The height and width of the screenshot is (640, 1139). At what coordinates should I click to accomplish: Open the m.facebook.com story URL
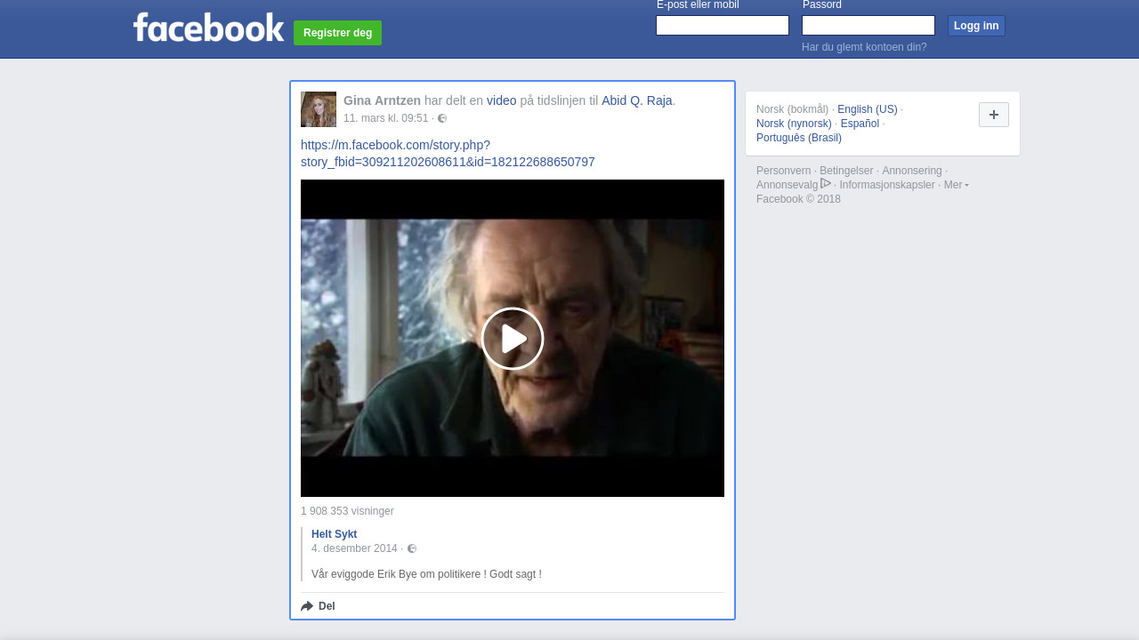pos(448,153)
